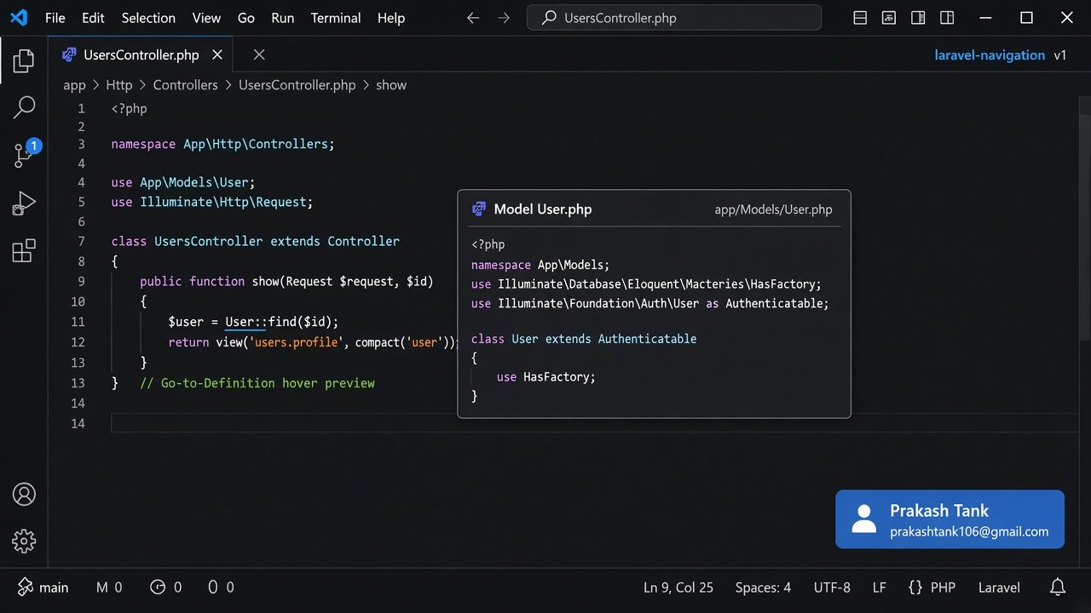Viewport: 1091px width, 613px height.
Task: Click Ln 9, Col 25 cursor position
Action: pyautogui.click(x=678, y=587)
